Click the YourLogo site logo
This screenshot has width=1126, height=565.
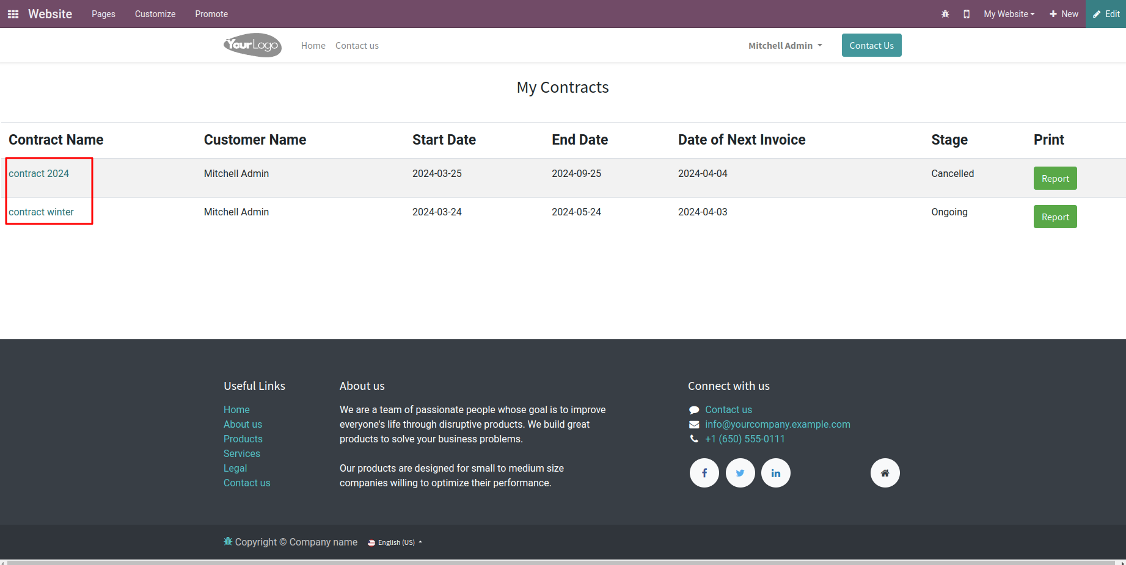coord(252,45)
